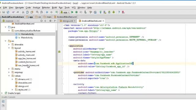Viewport: 196px width, 110px height.
Task: Expand the styles.xml node
Action: pos(13,90)
